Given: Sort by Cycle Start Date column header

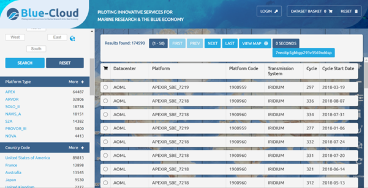Looking at the screenshot, I should point(338,68).
